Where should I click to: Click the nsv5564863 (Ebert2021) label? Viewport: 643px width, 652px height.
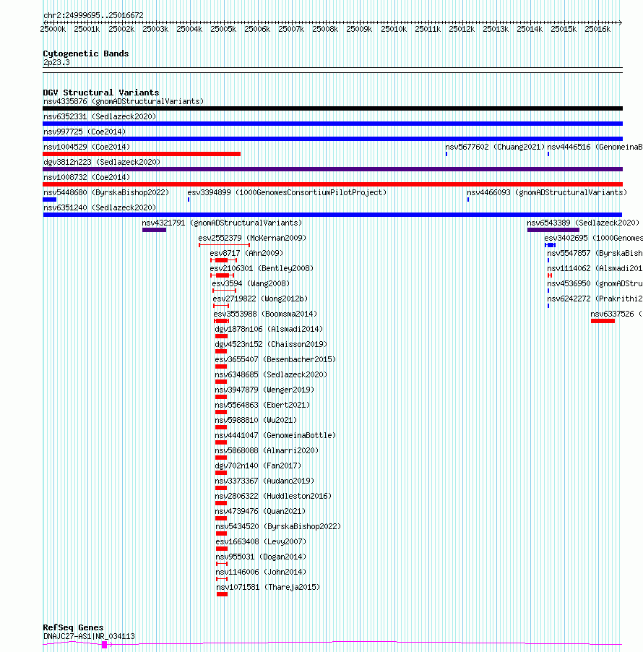click(x=262, y=405)
